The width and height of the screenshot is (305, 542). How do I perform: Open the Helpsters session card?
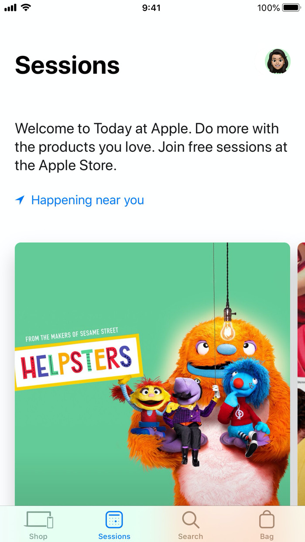pos(152,374)
